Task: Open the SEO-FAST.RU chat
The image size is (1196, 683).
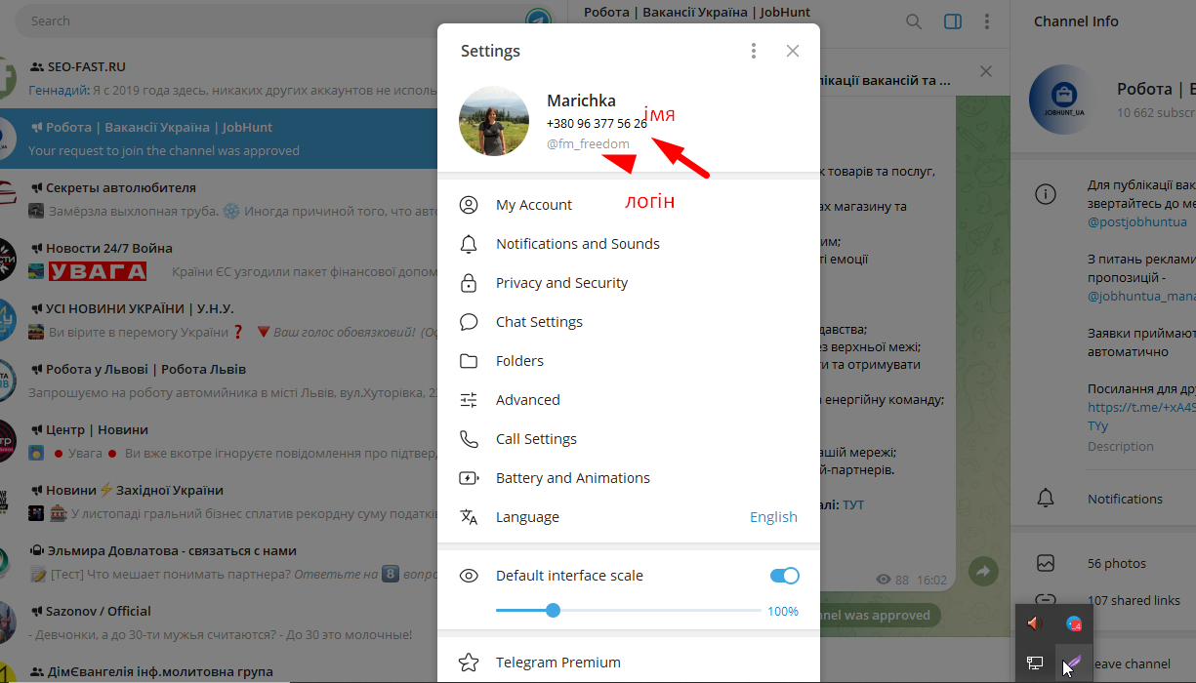Action: (219, 79)
